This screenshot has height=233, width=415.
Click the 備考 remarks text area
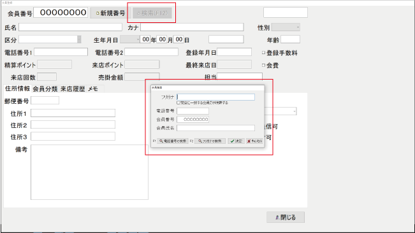[x=89, y=172]
